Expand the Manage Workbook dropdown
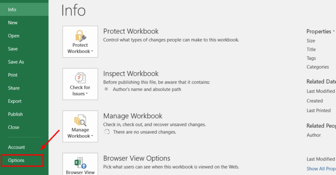Screen dimensions: 336x175 coord(91,136)
